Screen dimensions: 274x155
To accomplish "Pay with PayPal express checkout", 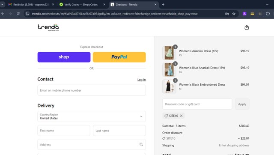I will [x=119, y=57].
